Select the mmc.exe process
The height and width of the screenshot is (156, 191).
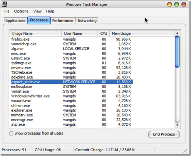72,53
